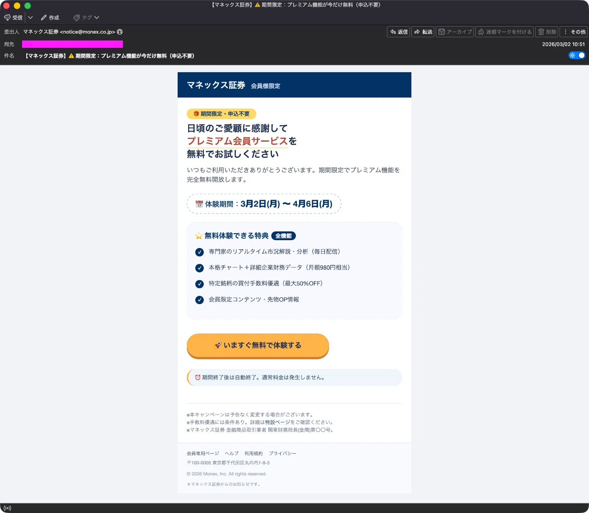Click the マネックス証券 header logo text
Image resolution: width=589 pixels, height=513 pixels.
click(x=216, y=85)
